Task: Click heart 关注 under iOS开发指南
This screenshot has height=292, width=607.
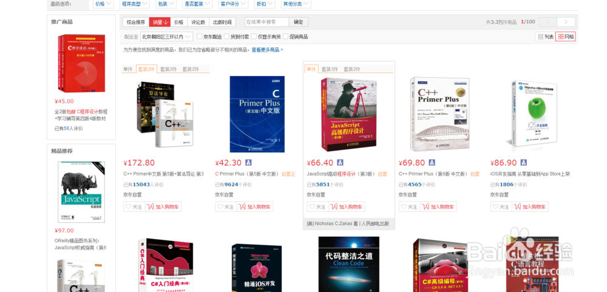Action: [501, 207]
